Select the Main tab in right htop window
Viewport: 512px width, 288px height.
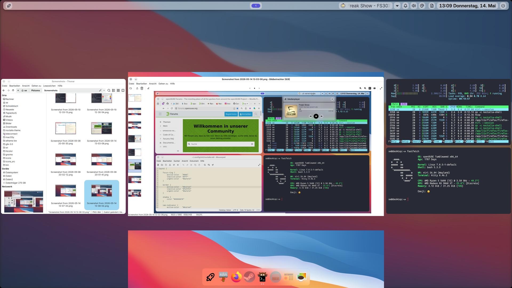coord(395,104)
